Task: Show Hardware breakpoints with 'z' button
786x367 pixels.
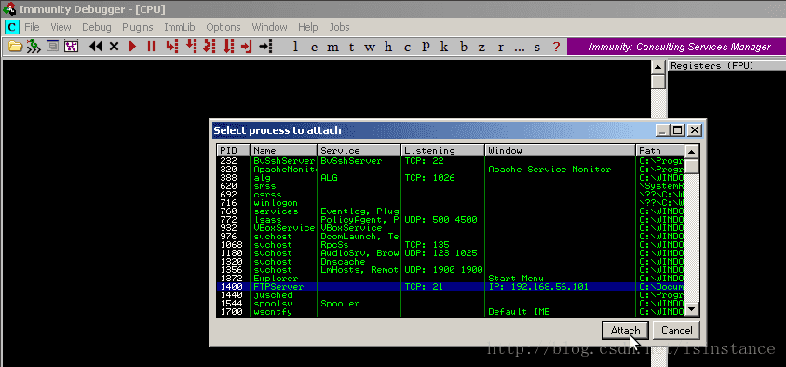Action: tap(481, 48)
